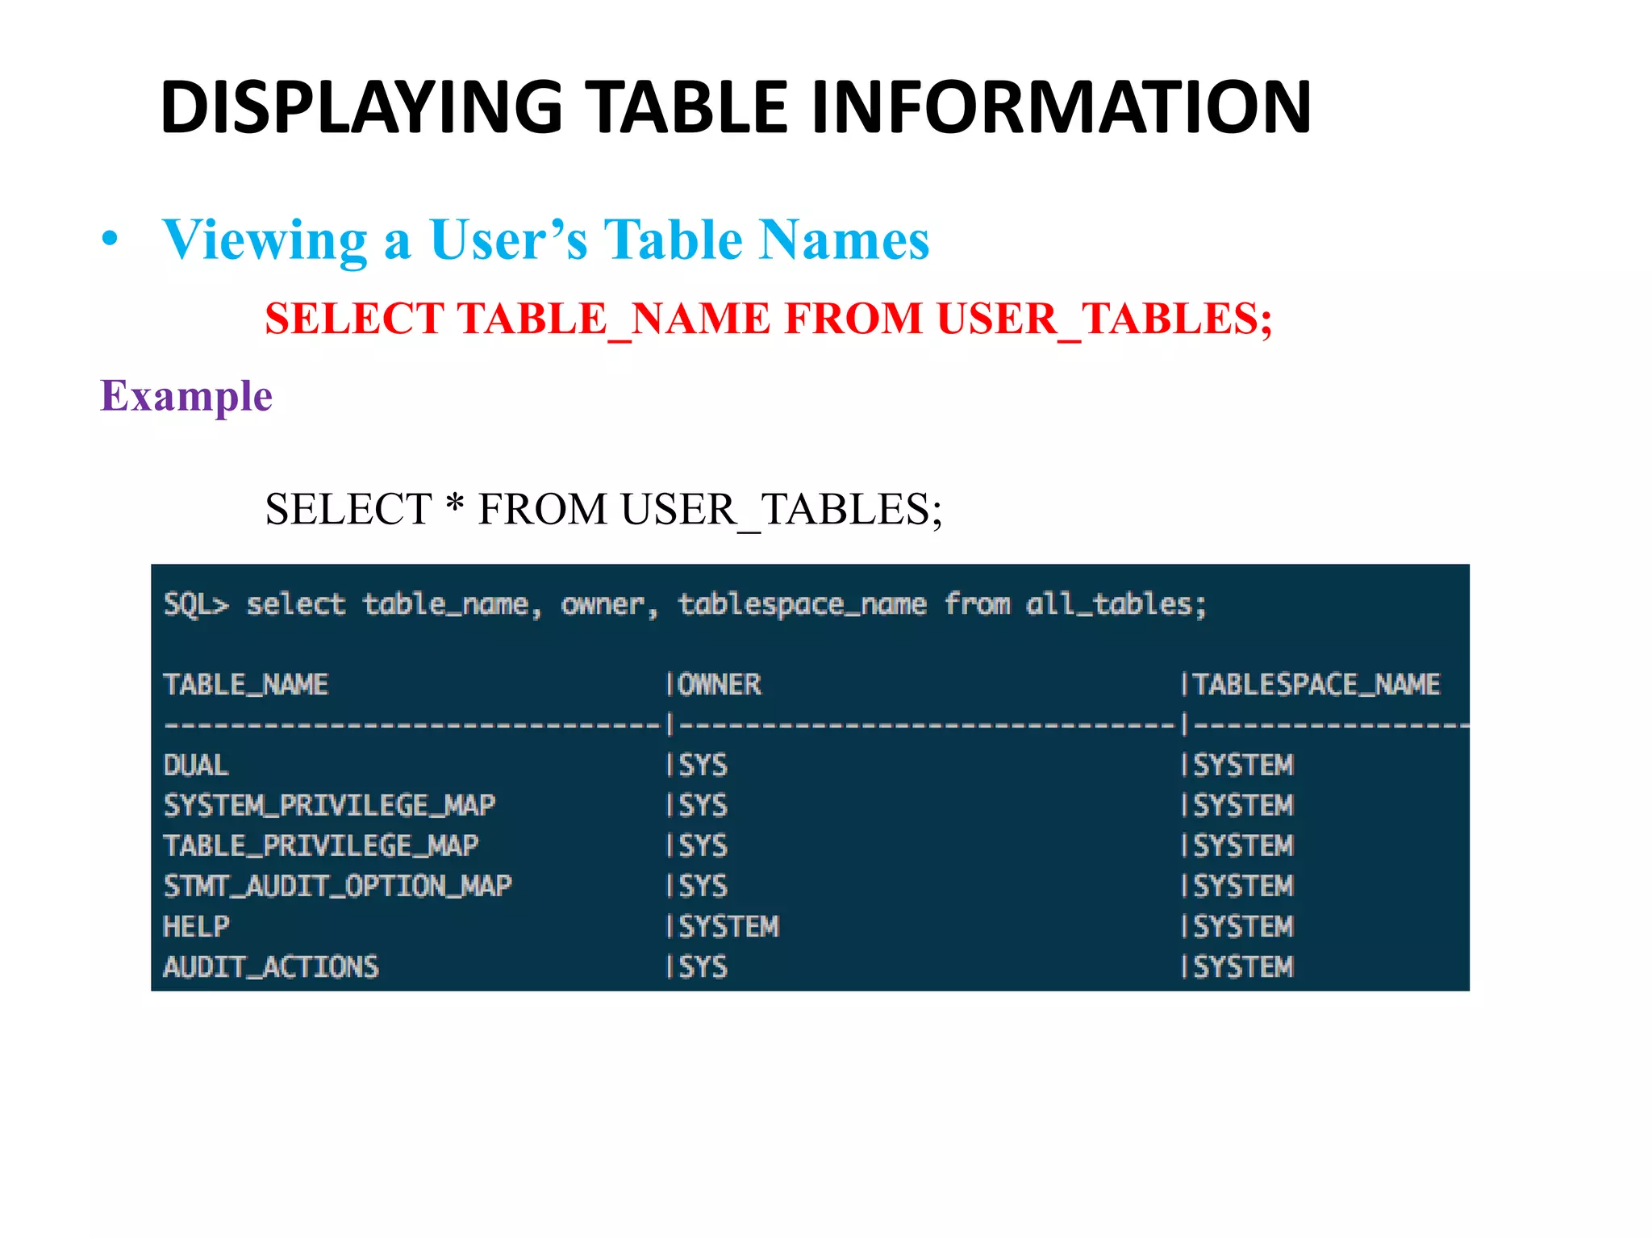Viewport: 1652px width, 1239px height.
Task: Click the TABLESPACE_NAME column header
Action: [1316, 684]
